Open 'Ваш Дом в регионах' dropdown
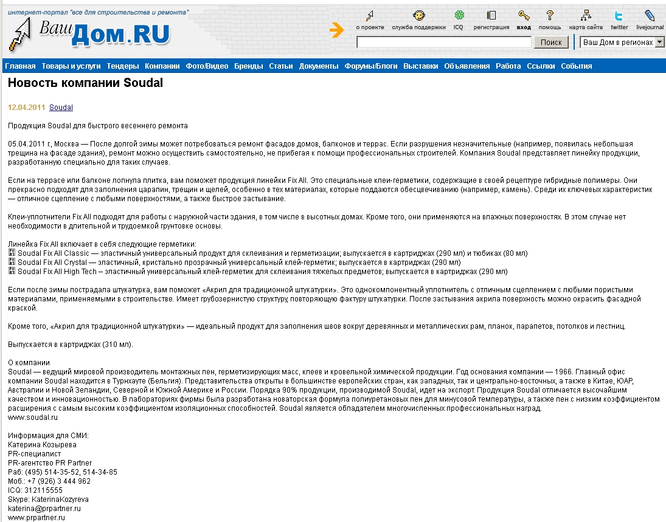Viewport: 666px width, 522px height. 622,42
